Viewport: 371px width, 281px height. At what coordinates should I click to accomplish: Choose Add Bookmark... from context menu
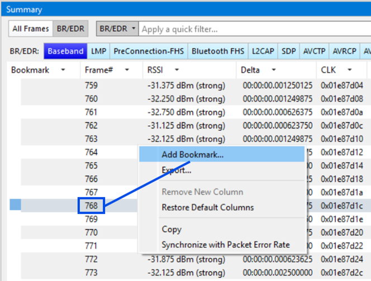(x=222, y=154)
